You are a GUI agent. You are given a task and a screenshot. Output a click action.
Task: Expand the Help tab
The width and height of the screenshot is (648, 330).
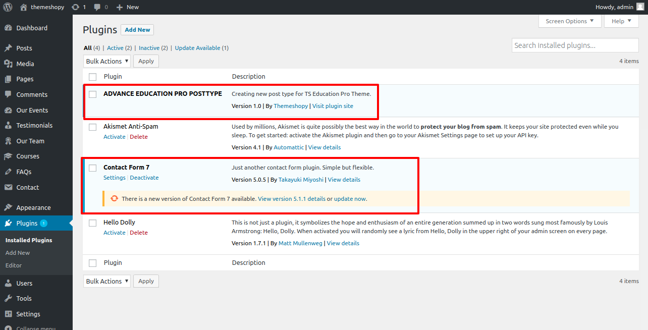click(x=621, y=21)
